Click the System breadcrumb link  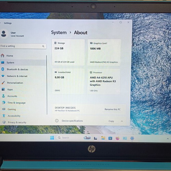tap(59, 32)
